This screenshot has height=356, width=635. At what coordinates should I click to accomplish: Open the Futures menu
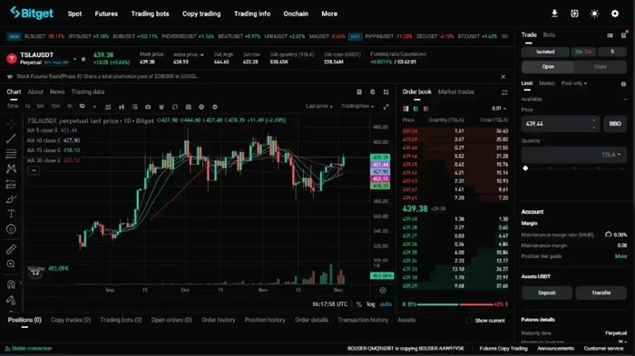pyautogui.click(x=106, y=14)
